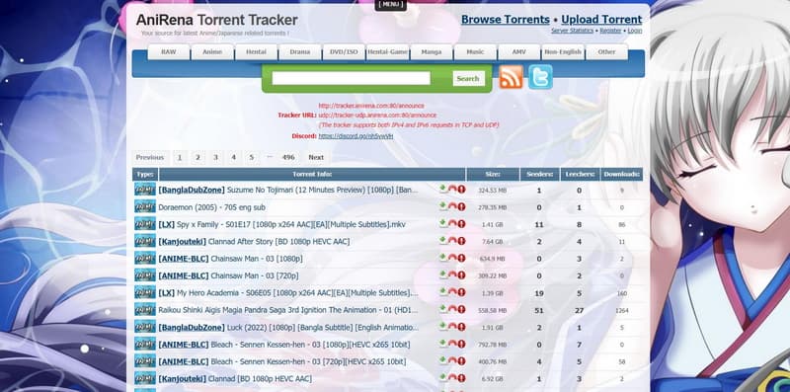Show info for Raikou Shinki Aigis Magia torrent
This screenshot has width=790, height=392.
tap(461, 309)
